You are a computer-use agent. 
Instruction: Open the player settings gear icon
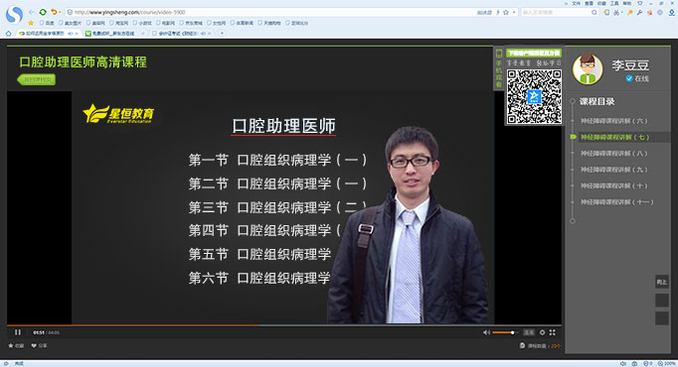tap(542, 332)
